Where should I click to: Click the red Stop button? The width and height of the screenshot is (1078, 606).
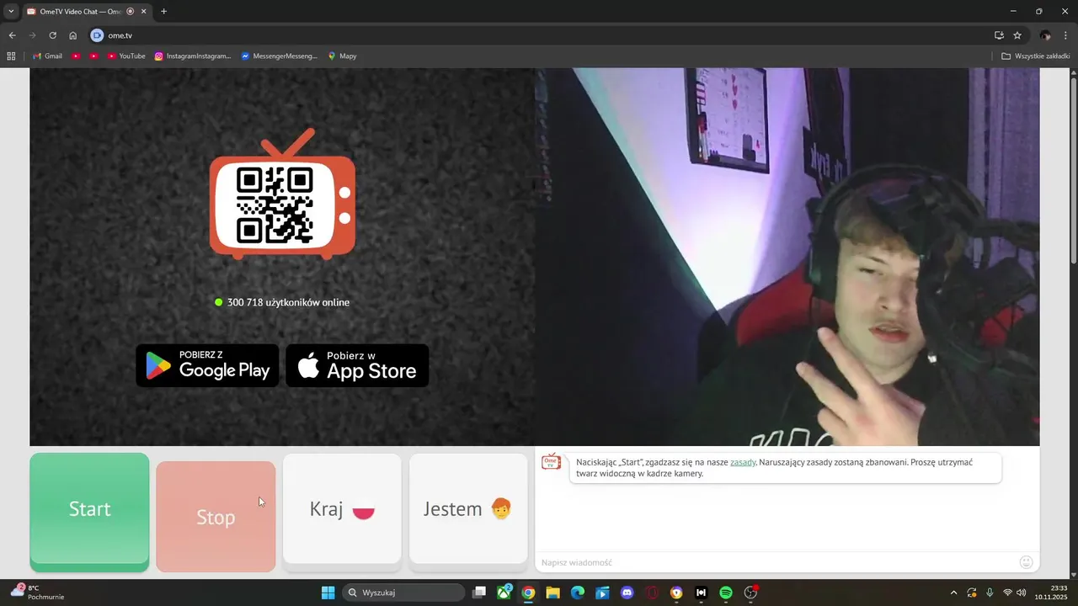click(216, 517)
